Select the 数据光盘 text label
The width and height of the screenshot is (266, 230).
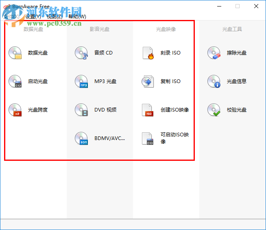pos(38,53)
